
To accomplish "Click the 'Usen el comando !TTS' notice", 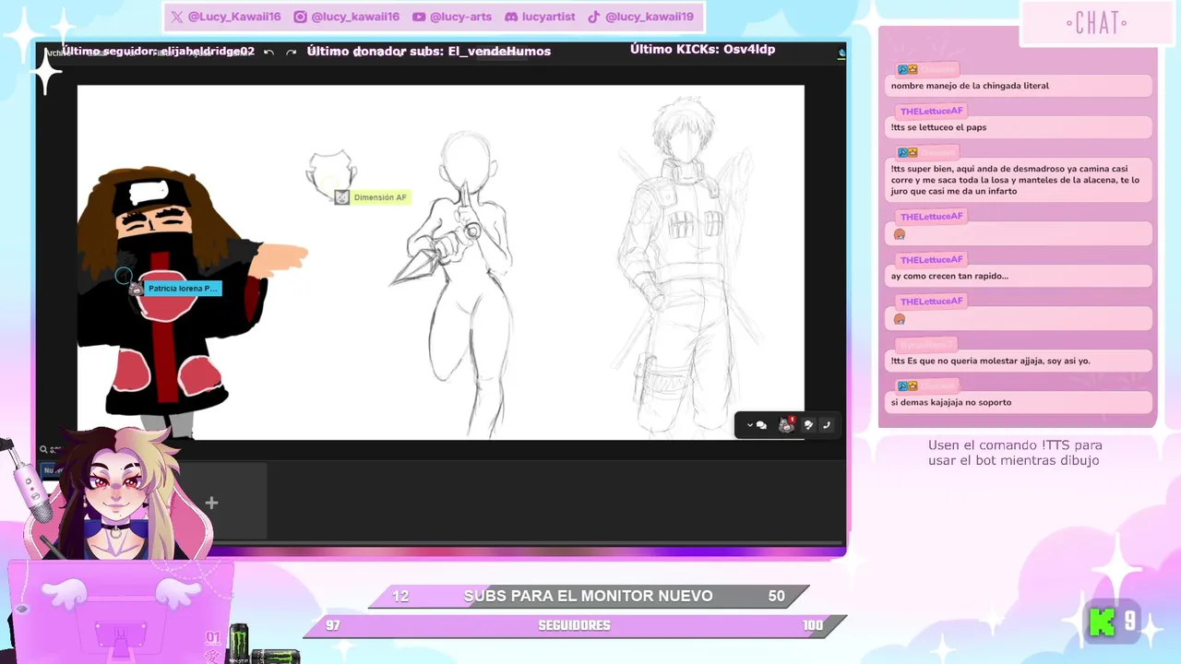I will 1015,453.
